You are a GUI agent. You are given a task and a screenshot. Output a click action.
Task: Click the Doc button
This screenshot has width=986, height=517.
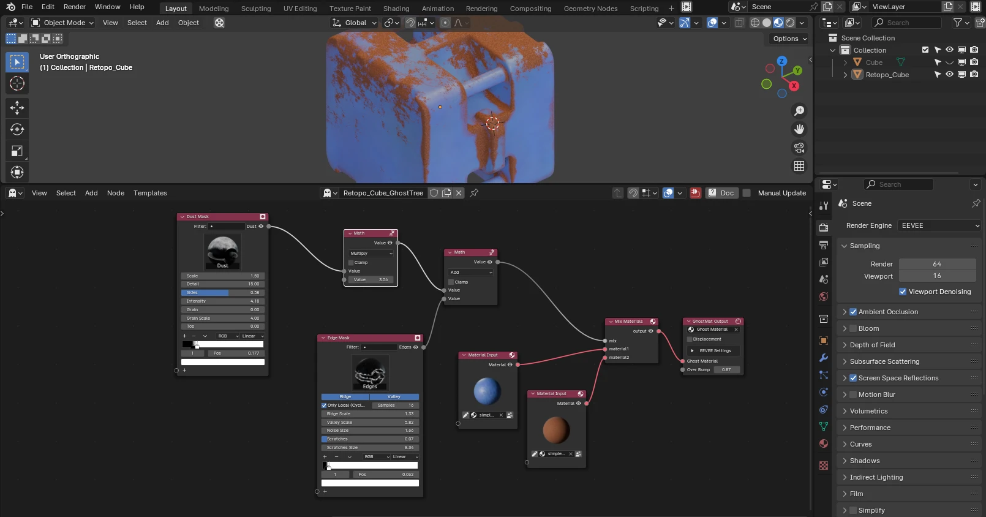(x=721, y=193)
